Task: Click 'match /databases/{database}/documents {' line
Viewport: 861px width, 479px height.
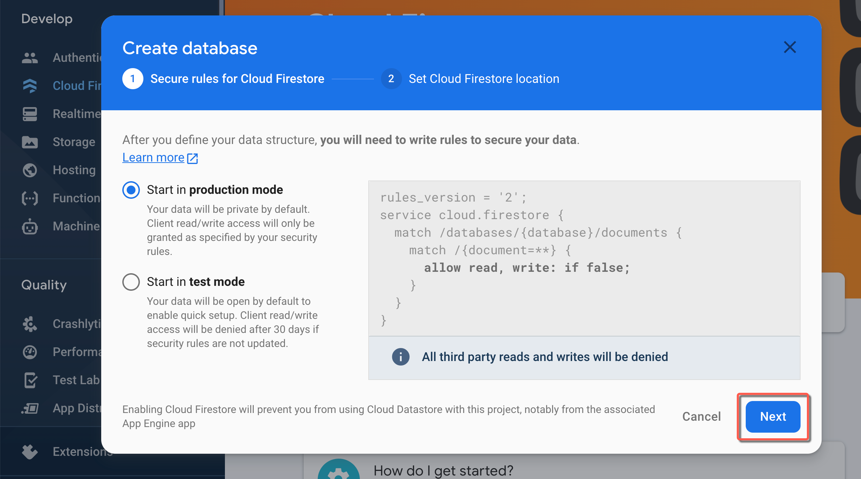Action: [x=538, y=232]
